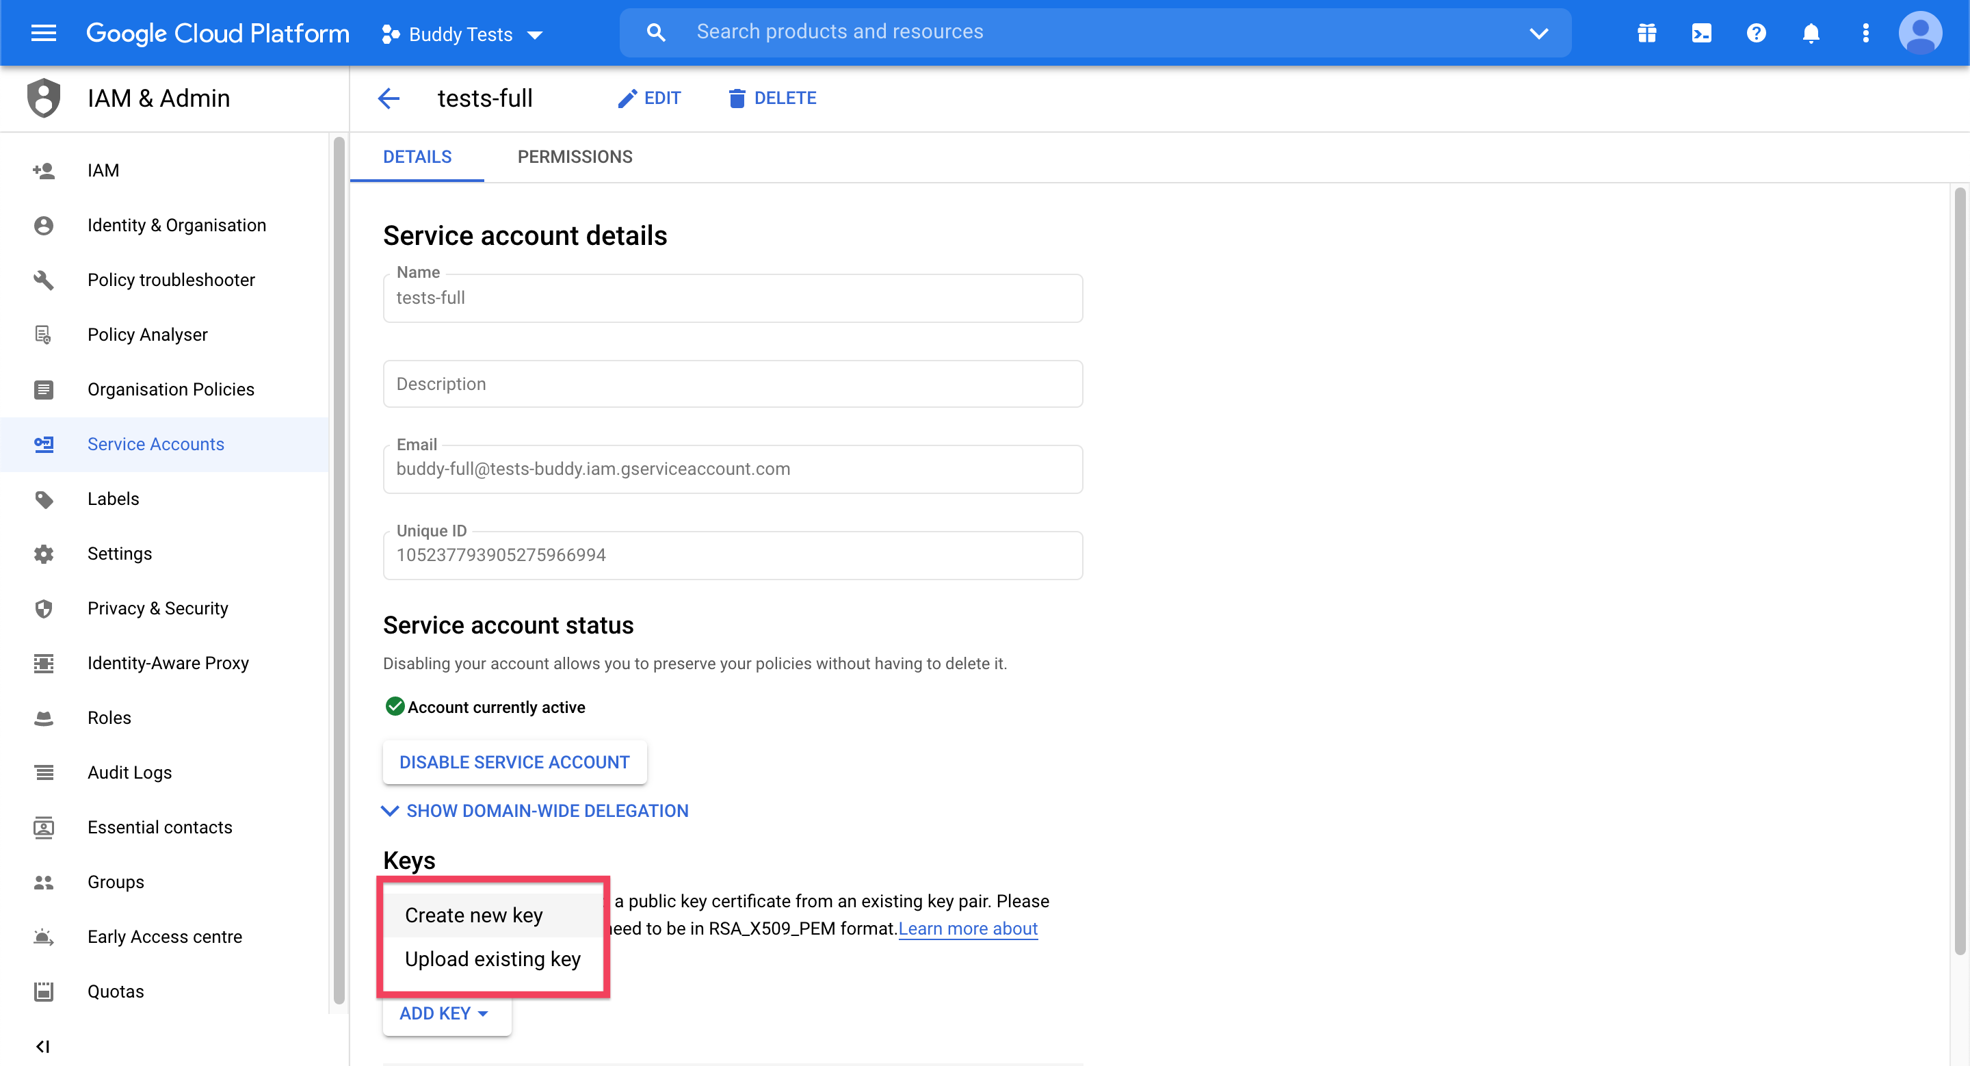Click the EDIT button

point(648,98)
